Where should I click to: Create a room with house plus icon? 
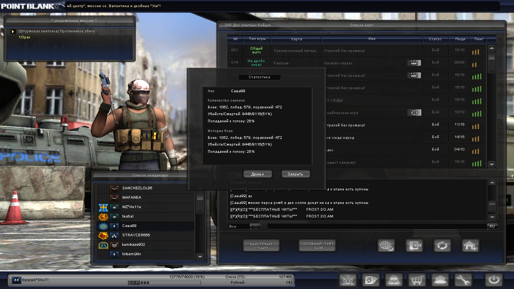(470, 246)
